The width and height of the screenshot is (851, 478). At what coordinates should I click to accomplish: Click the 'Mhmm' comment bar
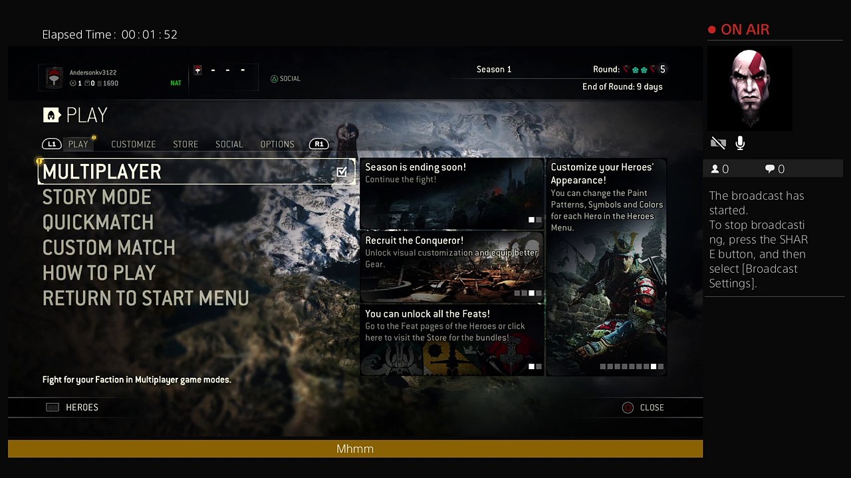355,449
